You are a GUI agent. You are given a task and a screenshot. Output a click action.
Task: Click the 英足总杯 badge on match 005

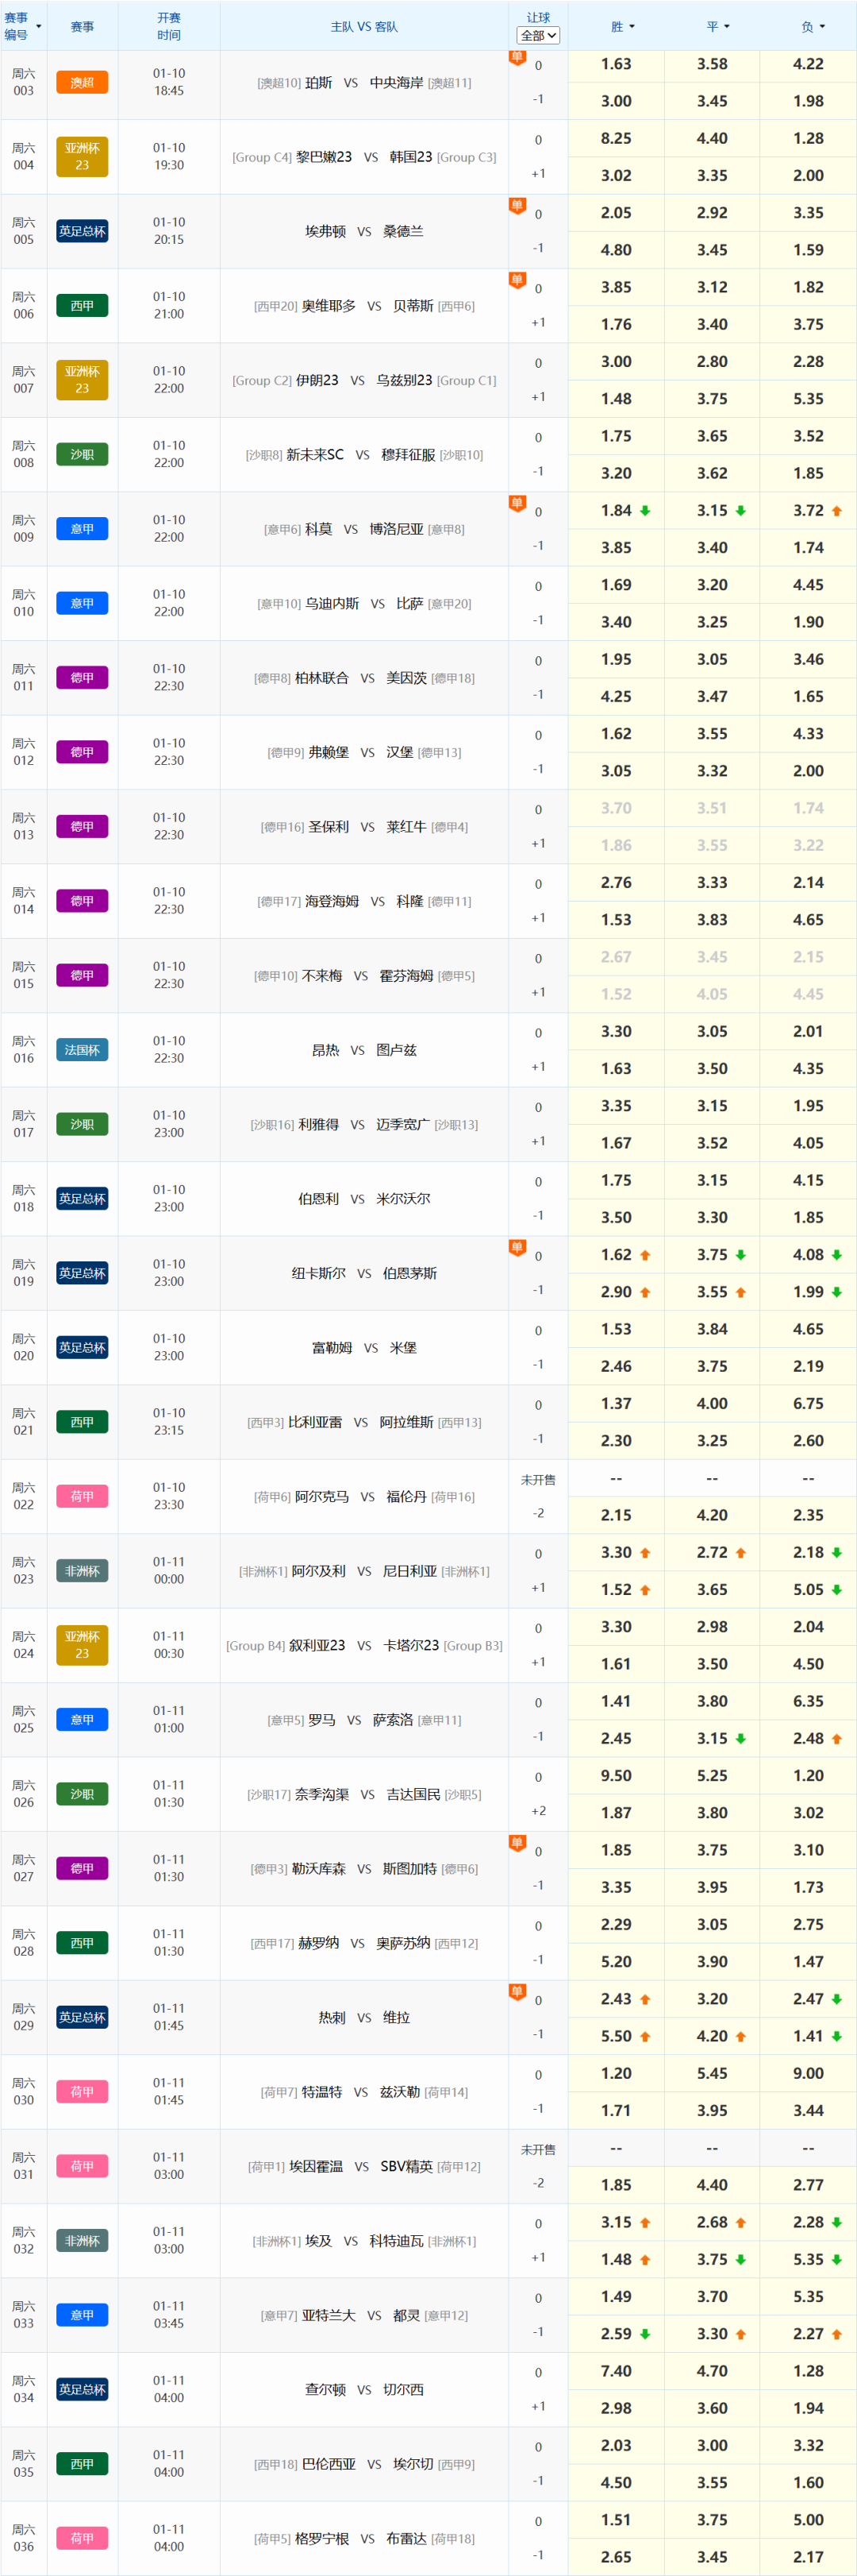[82, 231]
